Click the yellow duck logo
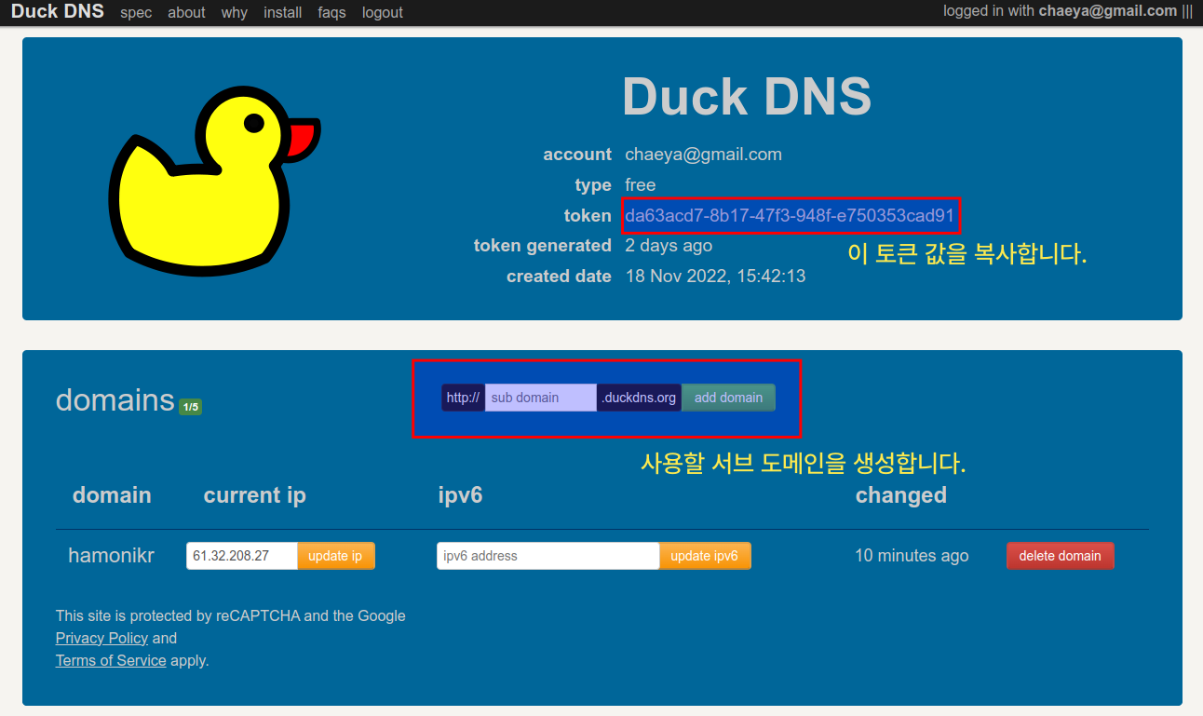Screen dimensions: 1203x716 [x=214, y=182]
